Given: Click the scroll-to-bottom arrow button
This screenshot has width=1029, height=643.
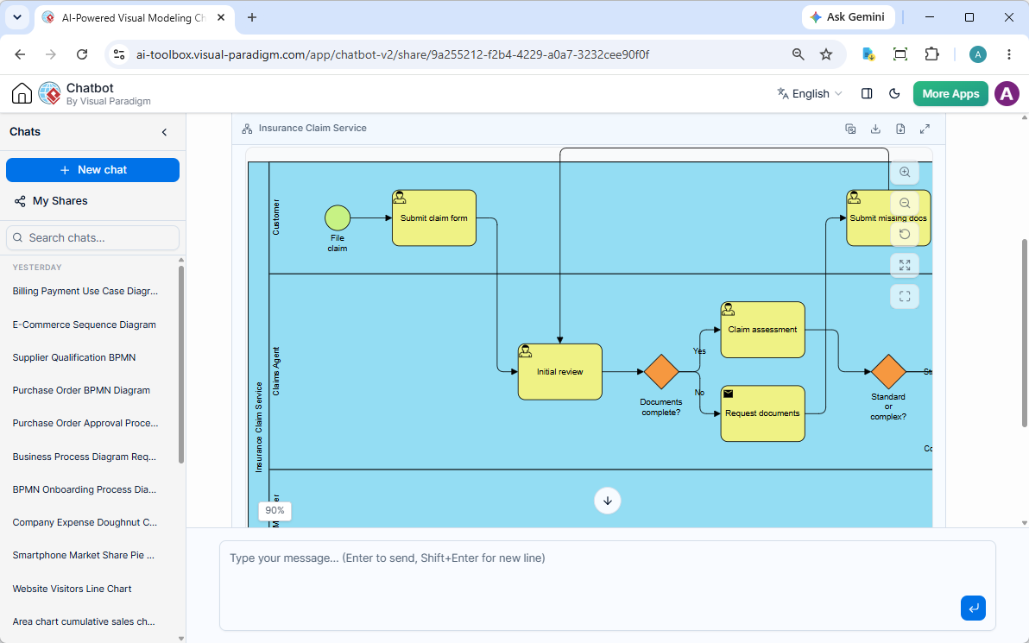Looking at the screenshot, I should pos(608,501).
